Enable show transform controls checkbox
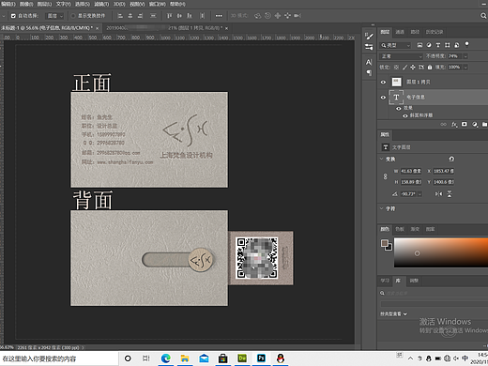 pos(73,16)
